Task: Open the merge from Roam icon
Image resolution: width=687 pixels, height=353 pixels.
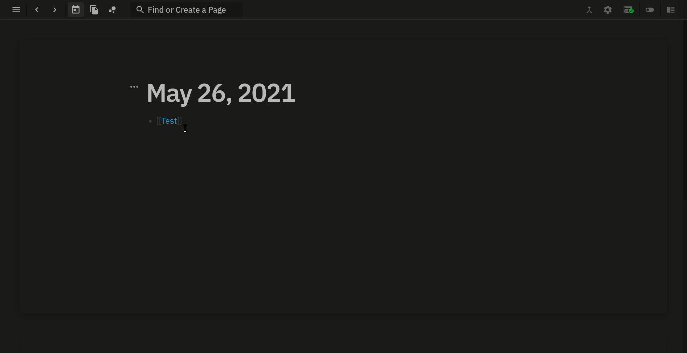Action: tap(589, 10)
